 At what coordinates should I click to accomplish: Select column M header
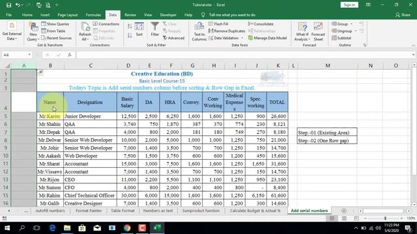coord(327,66)
